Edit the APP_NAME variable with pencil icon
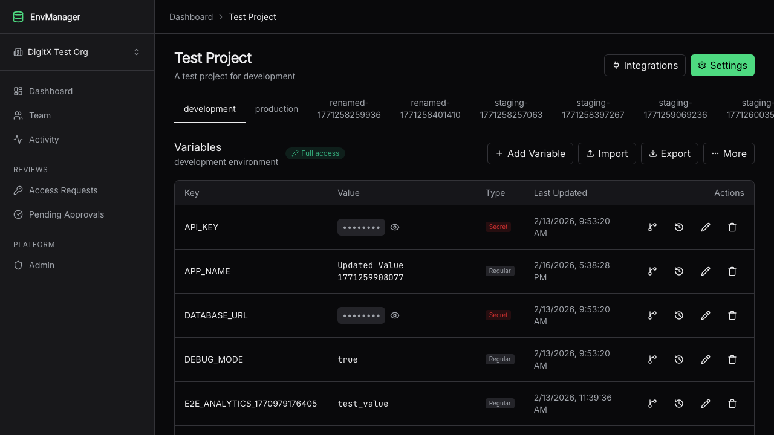Image resolution: width=774 pixels, height=435 pixels. pos(706,271)
